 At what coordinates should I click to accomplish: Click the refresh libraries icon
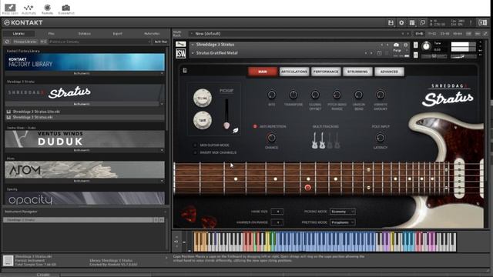pyautogui.click(x=8, y=42)
